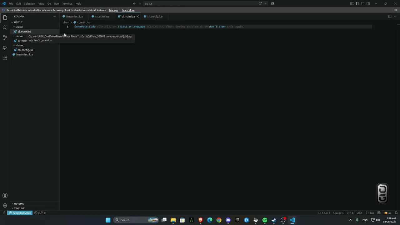Click the Go Back arrow in title bar
The height and width of the screenshot is (225, 400).
[134, 4]
